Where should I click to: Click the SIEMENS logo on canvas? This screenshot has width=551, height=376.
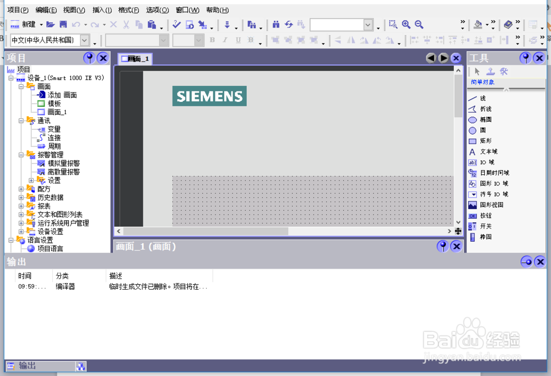[209, 96]
